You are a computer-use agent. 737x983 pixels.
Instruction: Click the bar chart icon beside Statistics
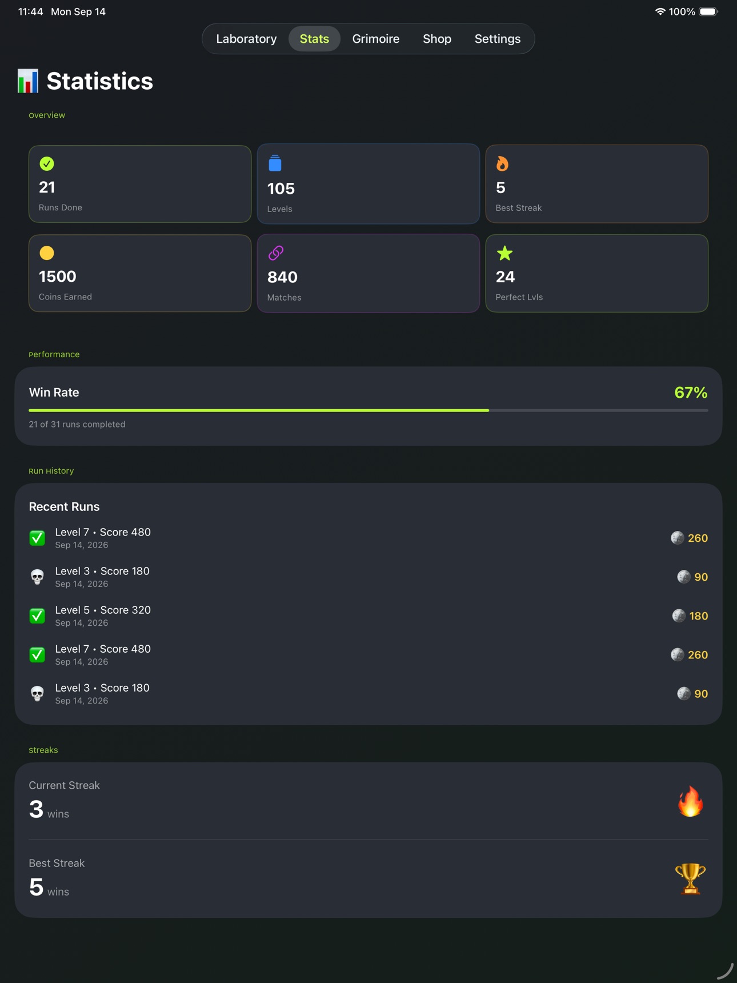coord(28,81)
